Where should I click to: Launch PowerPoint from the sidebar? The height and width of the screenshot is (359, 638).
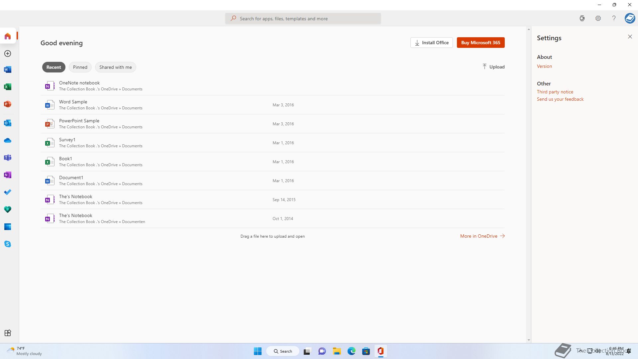coord(8,104)
